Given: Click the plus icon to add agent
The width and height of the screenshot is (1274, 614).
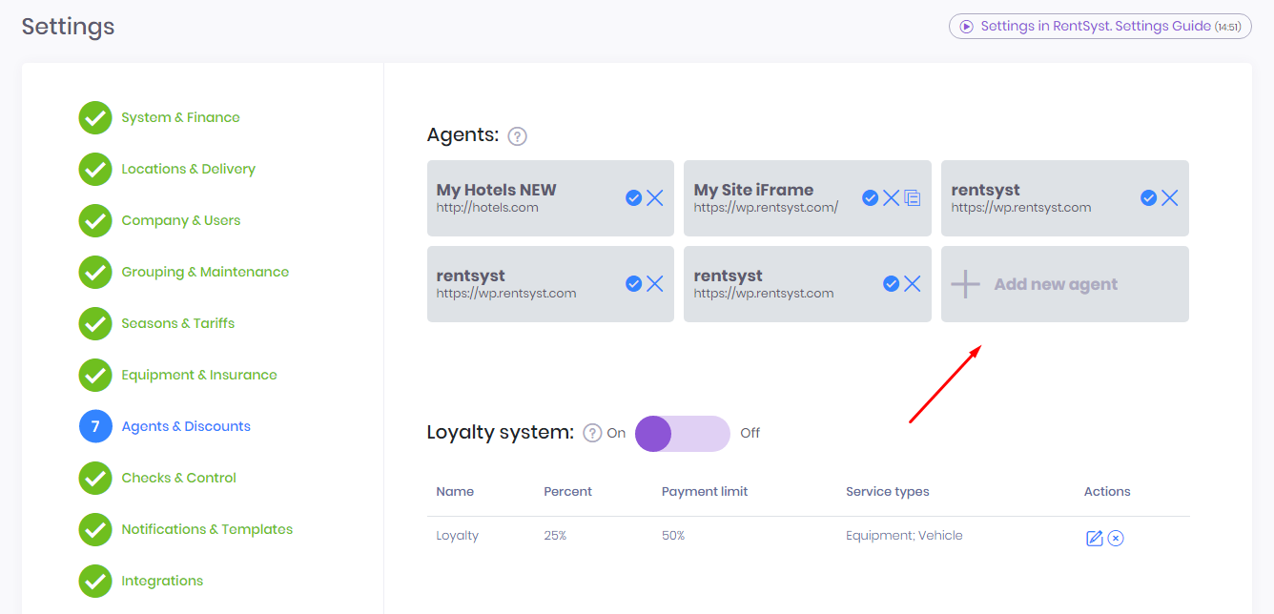Looking at the screenshot, I should [x=966, y=284].
